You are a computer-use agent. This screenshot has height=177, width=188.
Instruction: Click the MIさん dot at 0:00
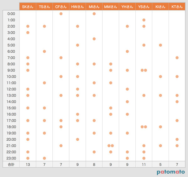[94, 14]
